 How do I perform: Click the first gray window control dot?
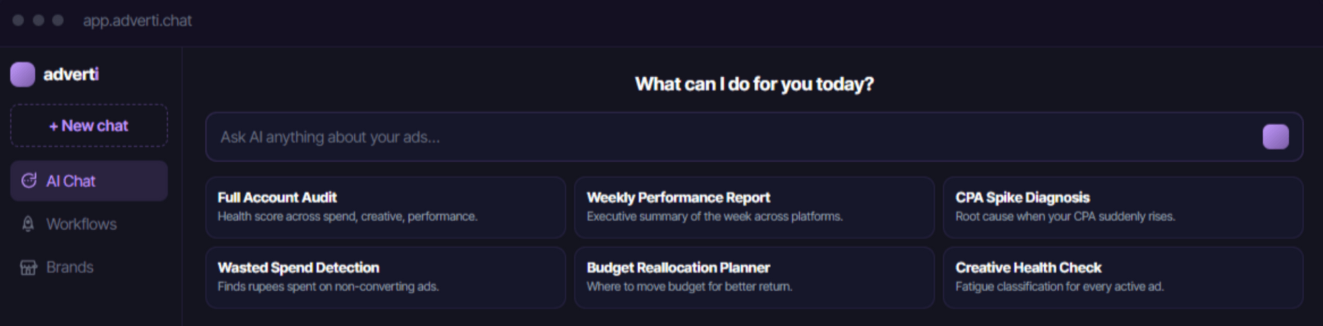point(19,20)
